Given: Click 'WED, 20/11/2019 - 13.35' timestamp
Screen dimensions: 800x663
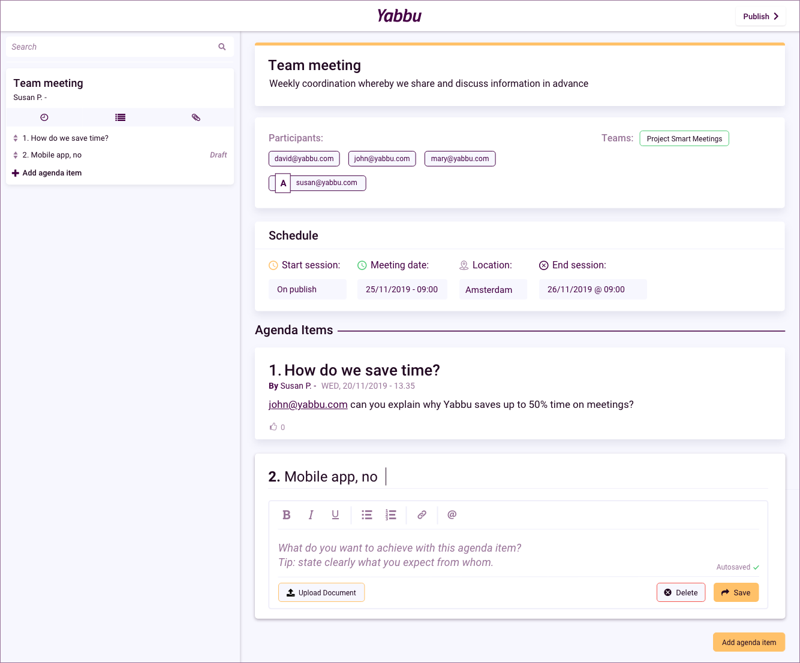Looking at the screenshot, I should pos(368,386).
